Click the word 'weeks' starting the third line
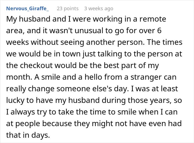Image resolution: width=194 pixels, height=143 pixels. click(x=17, y=42)
